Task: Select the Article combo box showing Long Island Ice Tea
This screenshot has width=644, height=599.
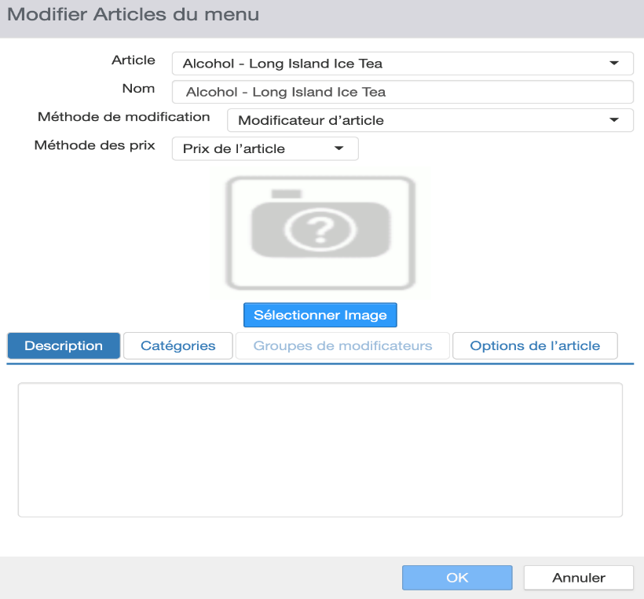Action: tap(402, 64)
